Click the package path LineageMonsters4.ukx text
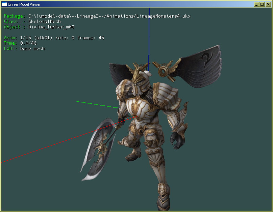This screenshot has height=212, width=273. [x=109, y=16]
